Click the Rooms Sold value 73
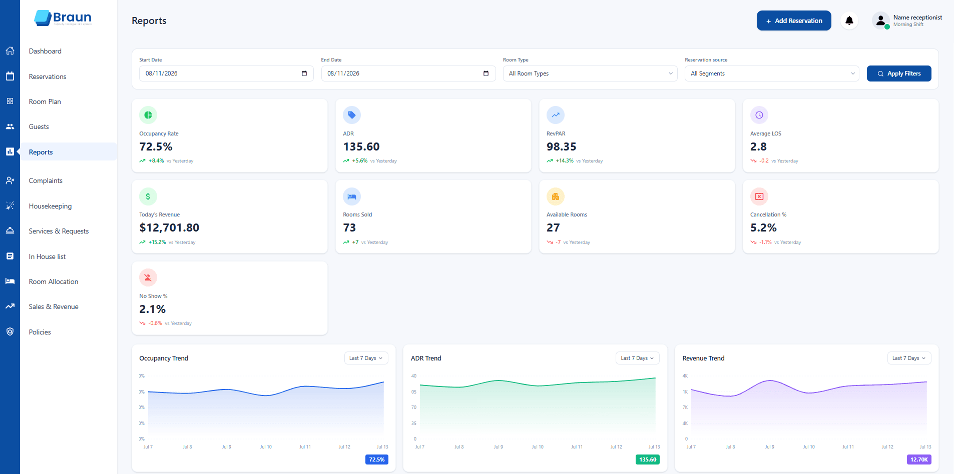The height and width of the screenshot is (474, 954). pyautogui.click(x=349, y=228)
